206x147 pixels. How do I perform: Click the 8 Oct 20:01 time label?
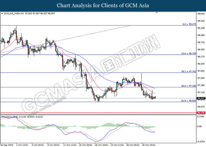coord(54,145)
